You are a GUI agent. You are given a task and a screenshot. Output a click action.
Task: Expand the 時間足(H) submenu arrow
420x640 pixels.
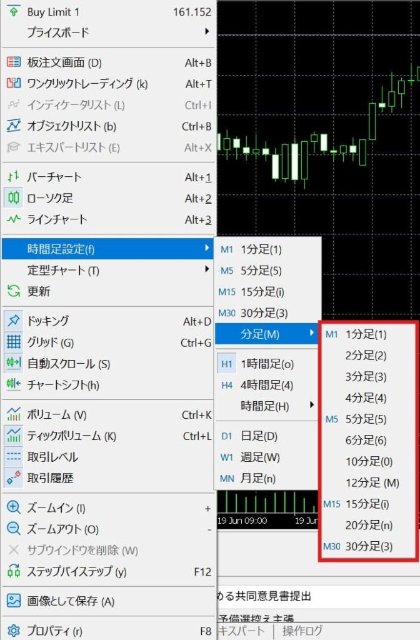click(x=312, y=405)
